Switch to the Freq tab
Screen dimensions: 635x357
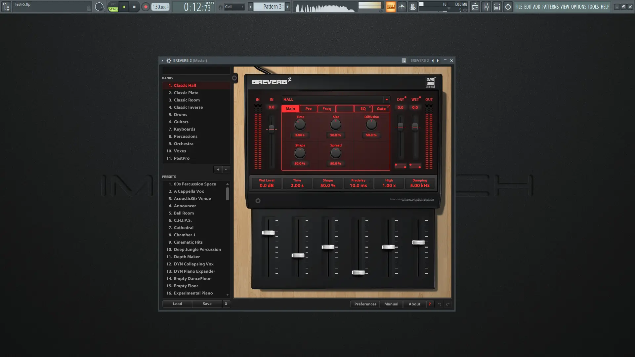coord(326,109)
